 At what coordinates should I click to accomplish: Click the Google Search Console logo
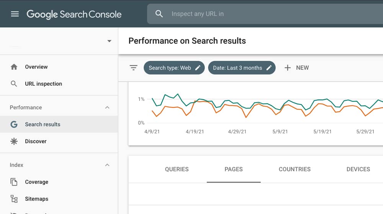(x=74, y=15)
